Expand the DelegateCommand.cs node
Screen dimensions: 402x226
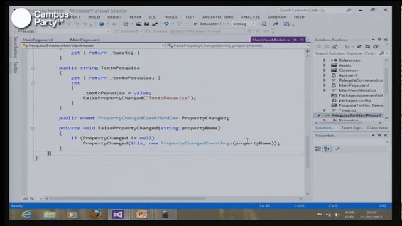coord(325,80)
